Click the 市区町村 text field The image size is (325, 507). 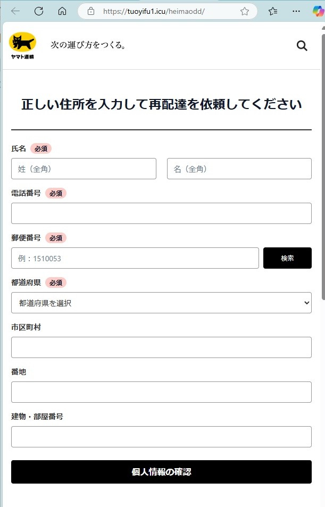point(161,347)
